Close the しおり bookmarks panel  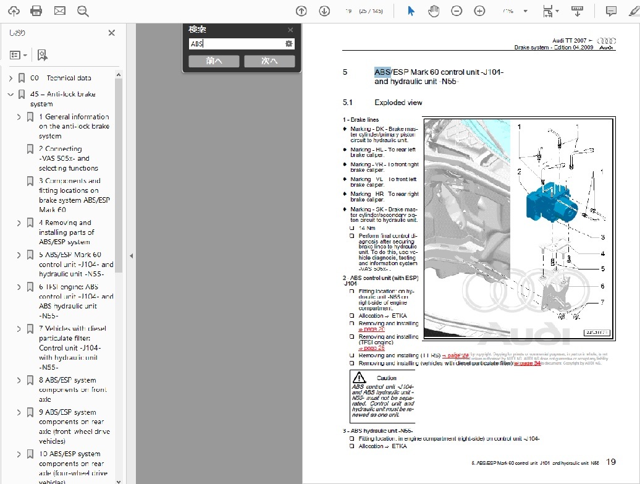click(x=112, y=33)
